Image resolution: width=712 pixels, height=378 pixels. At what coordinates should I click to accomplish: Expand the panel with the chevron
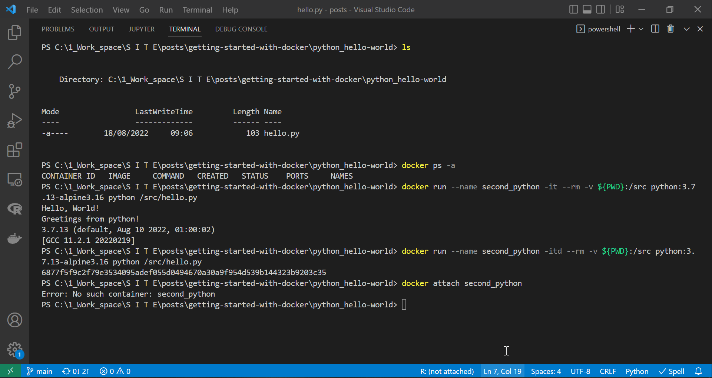(686, 29)
